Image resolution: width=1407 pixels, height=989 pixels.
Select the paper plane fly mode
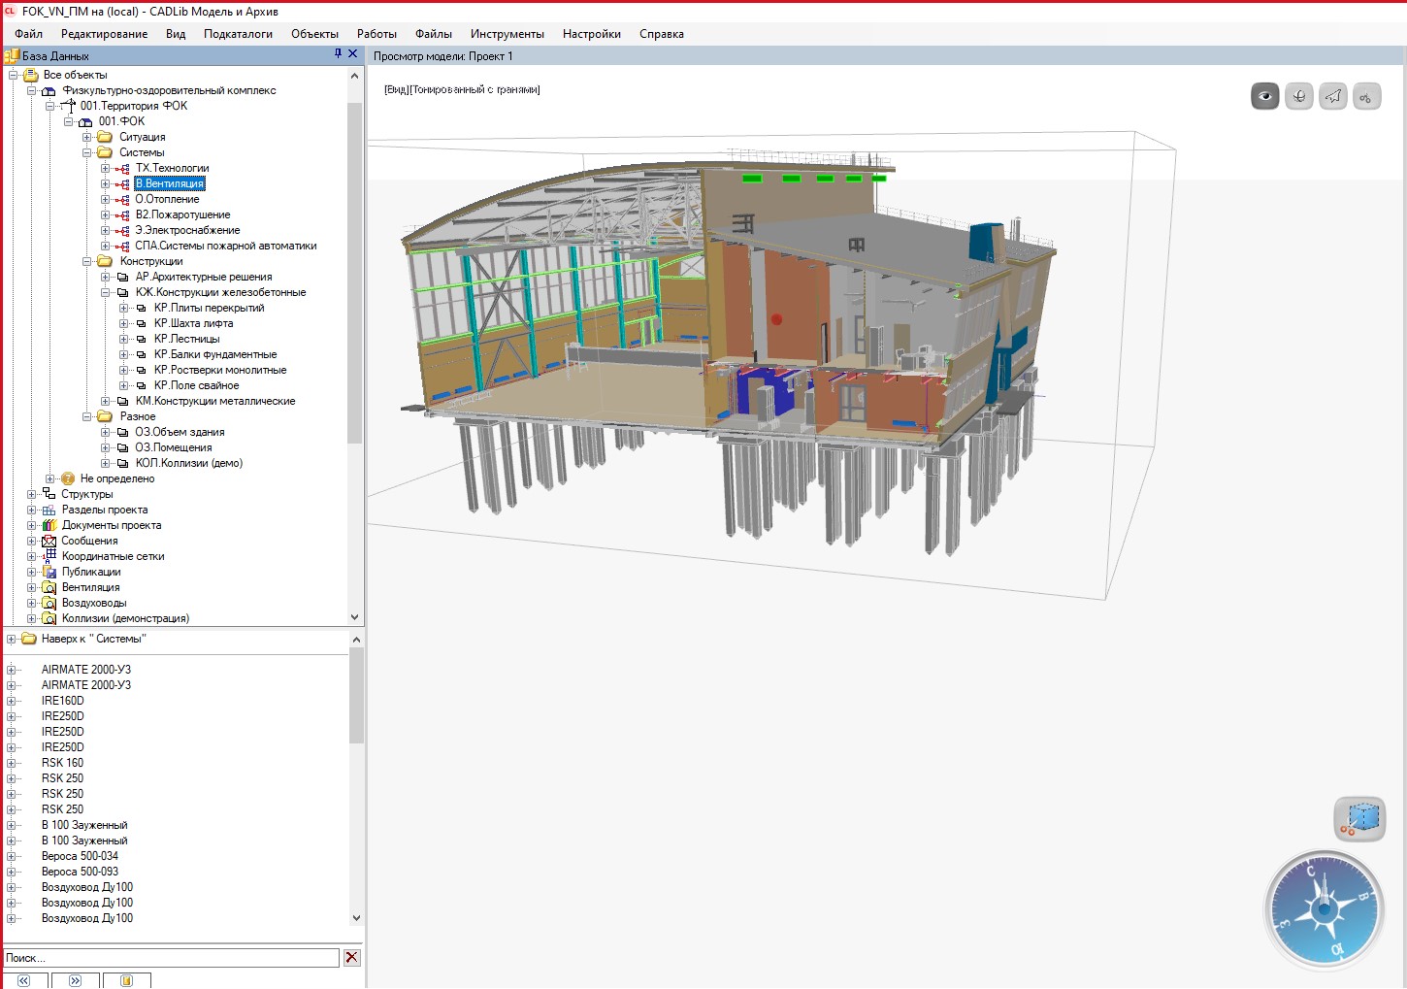(x=1332, y=96)
